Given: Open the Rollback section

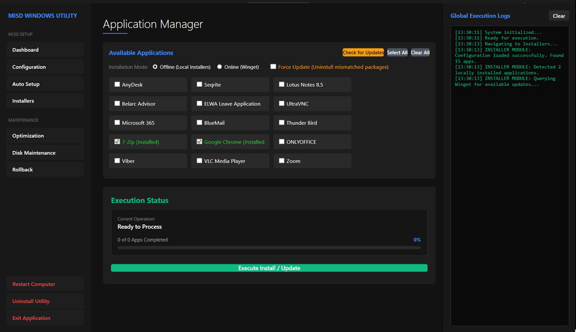Looking at the screenshot, I should click(x=45, y=169).
